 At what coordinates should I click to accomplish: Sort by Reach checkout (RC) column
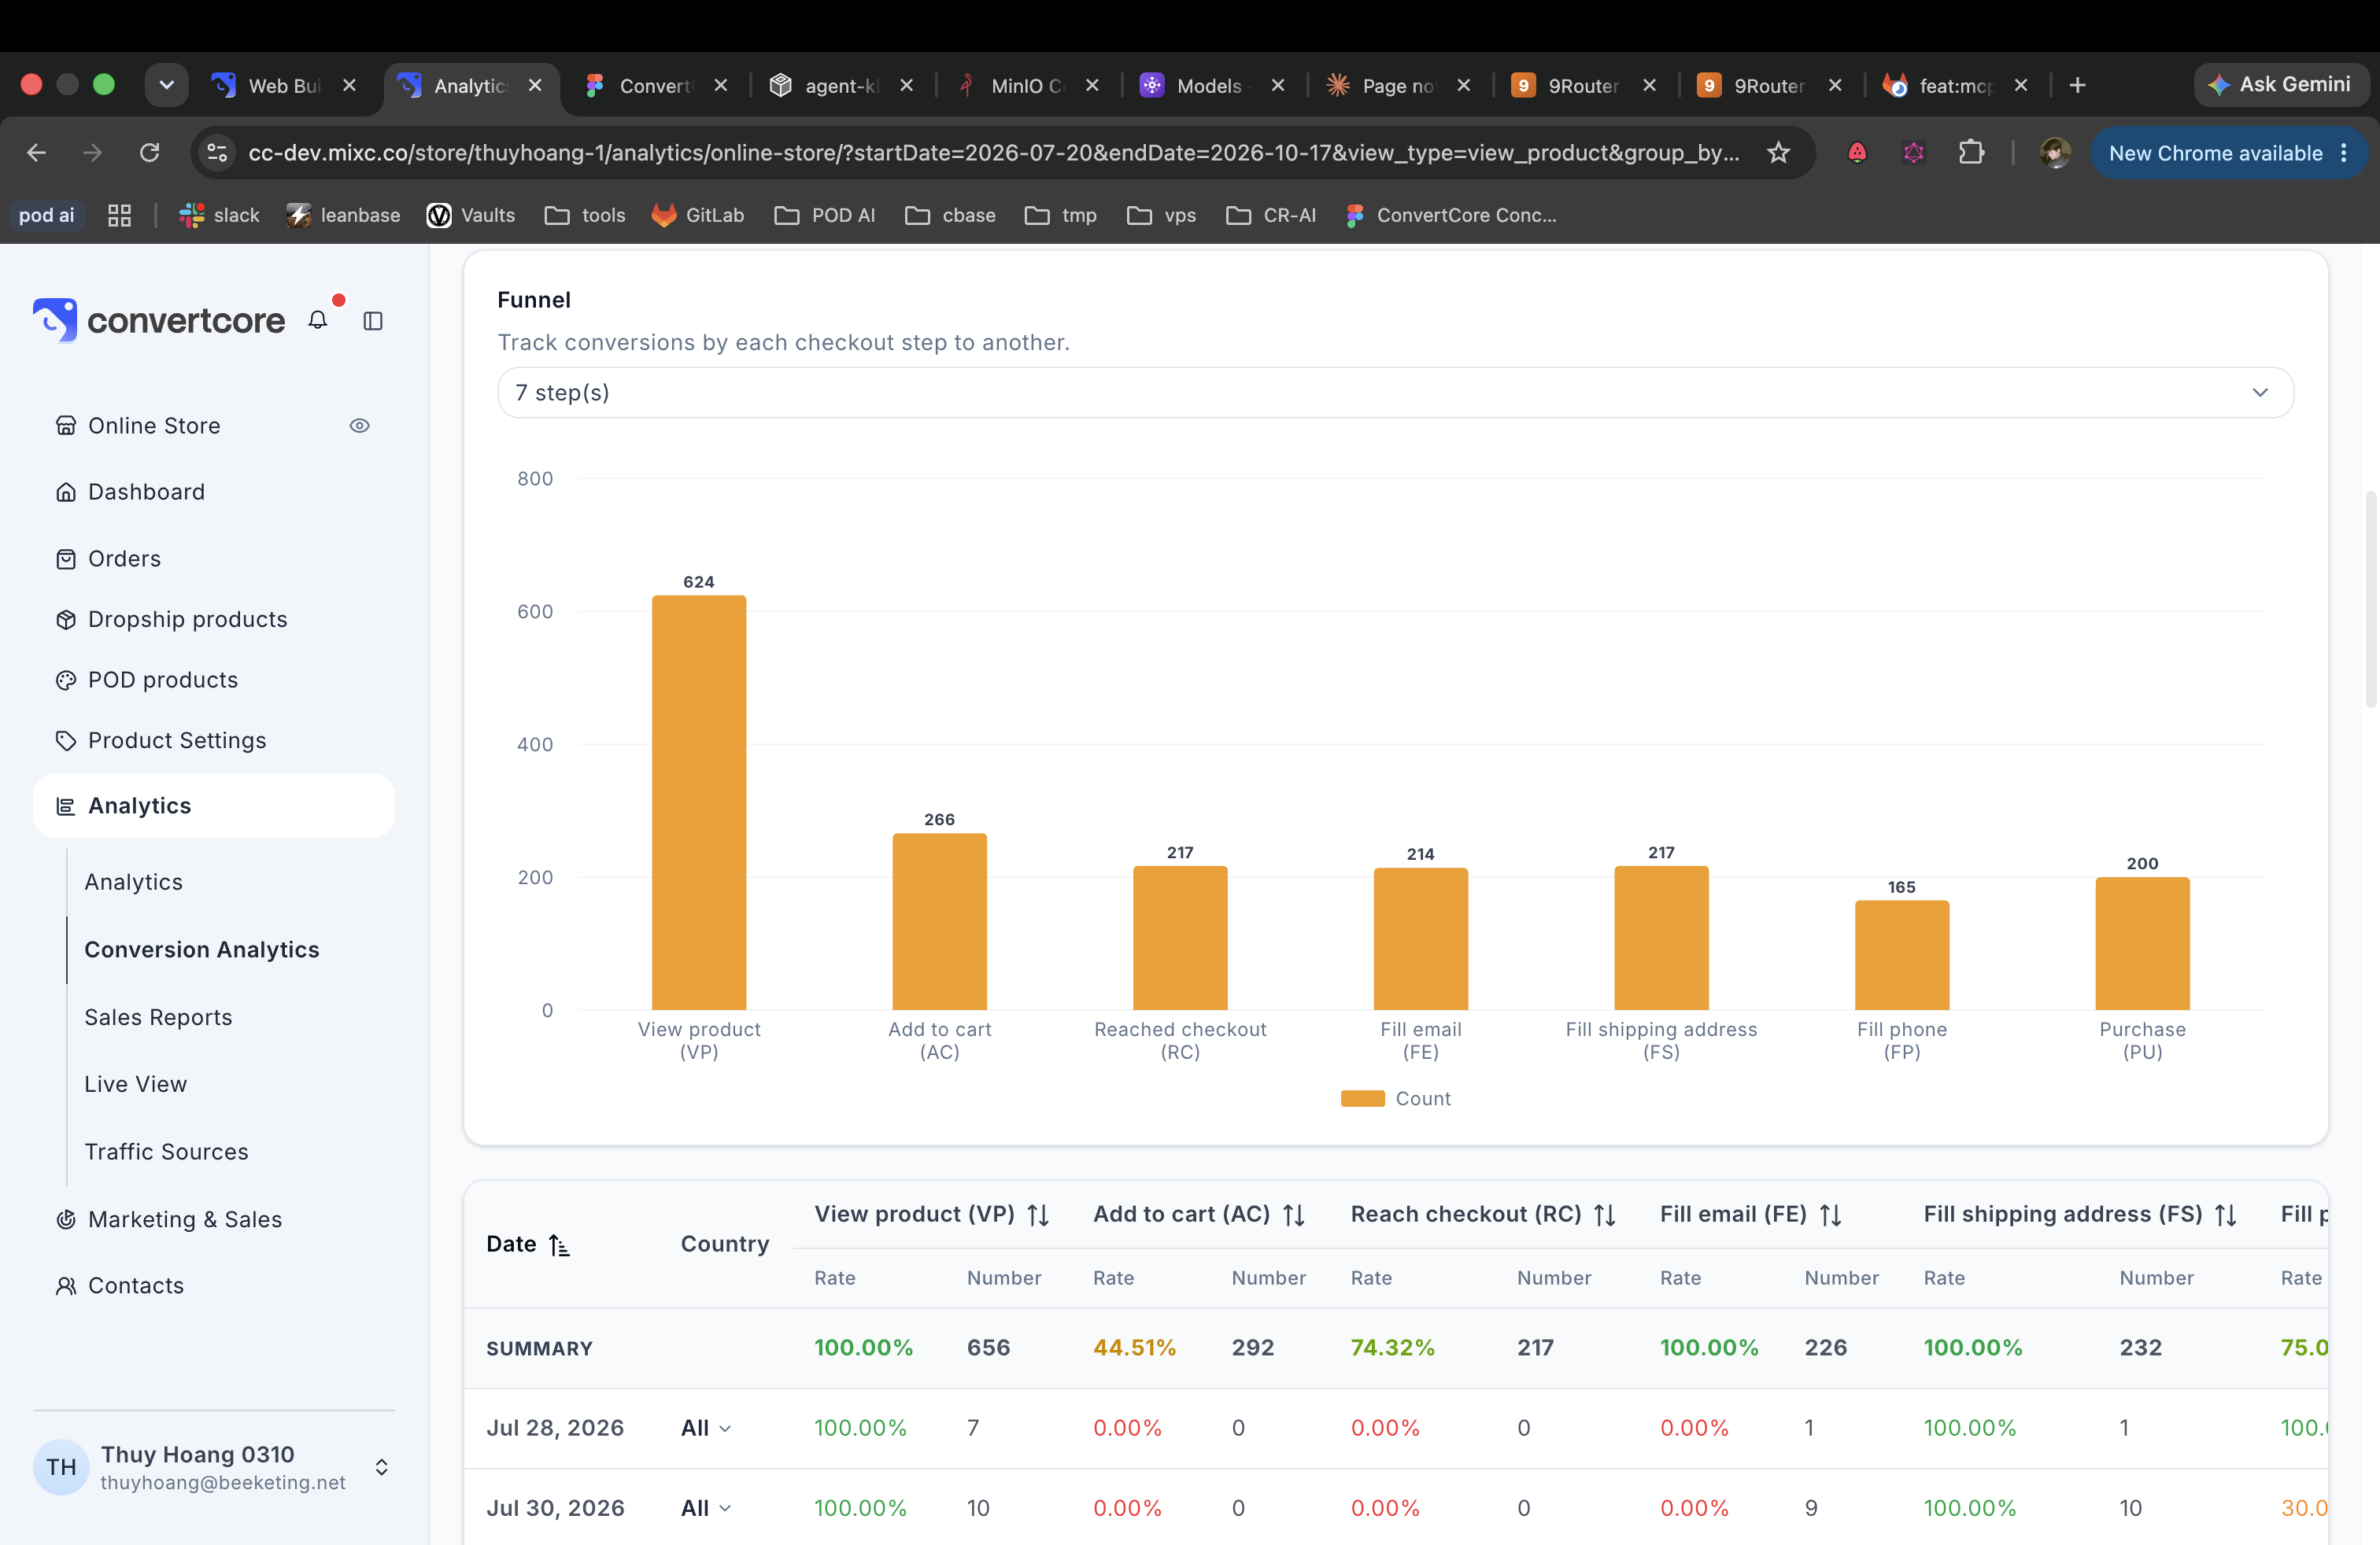pos(1605,1215)
